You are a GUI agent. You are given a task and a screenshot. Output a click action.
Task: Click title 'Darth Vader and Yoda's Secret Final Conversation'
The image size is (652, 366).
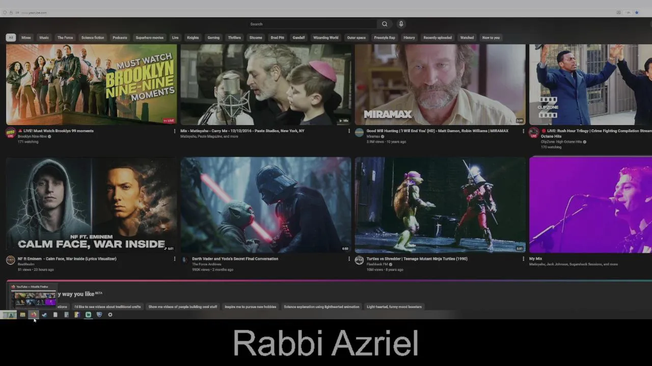[235, 259]
